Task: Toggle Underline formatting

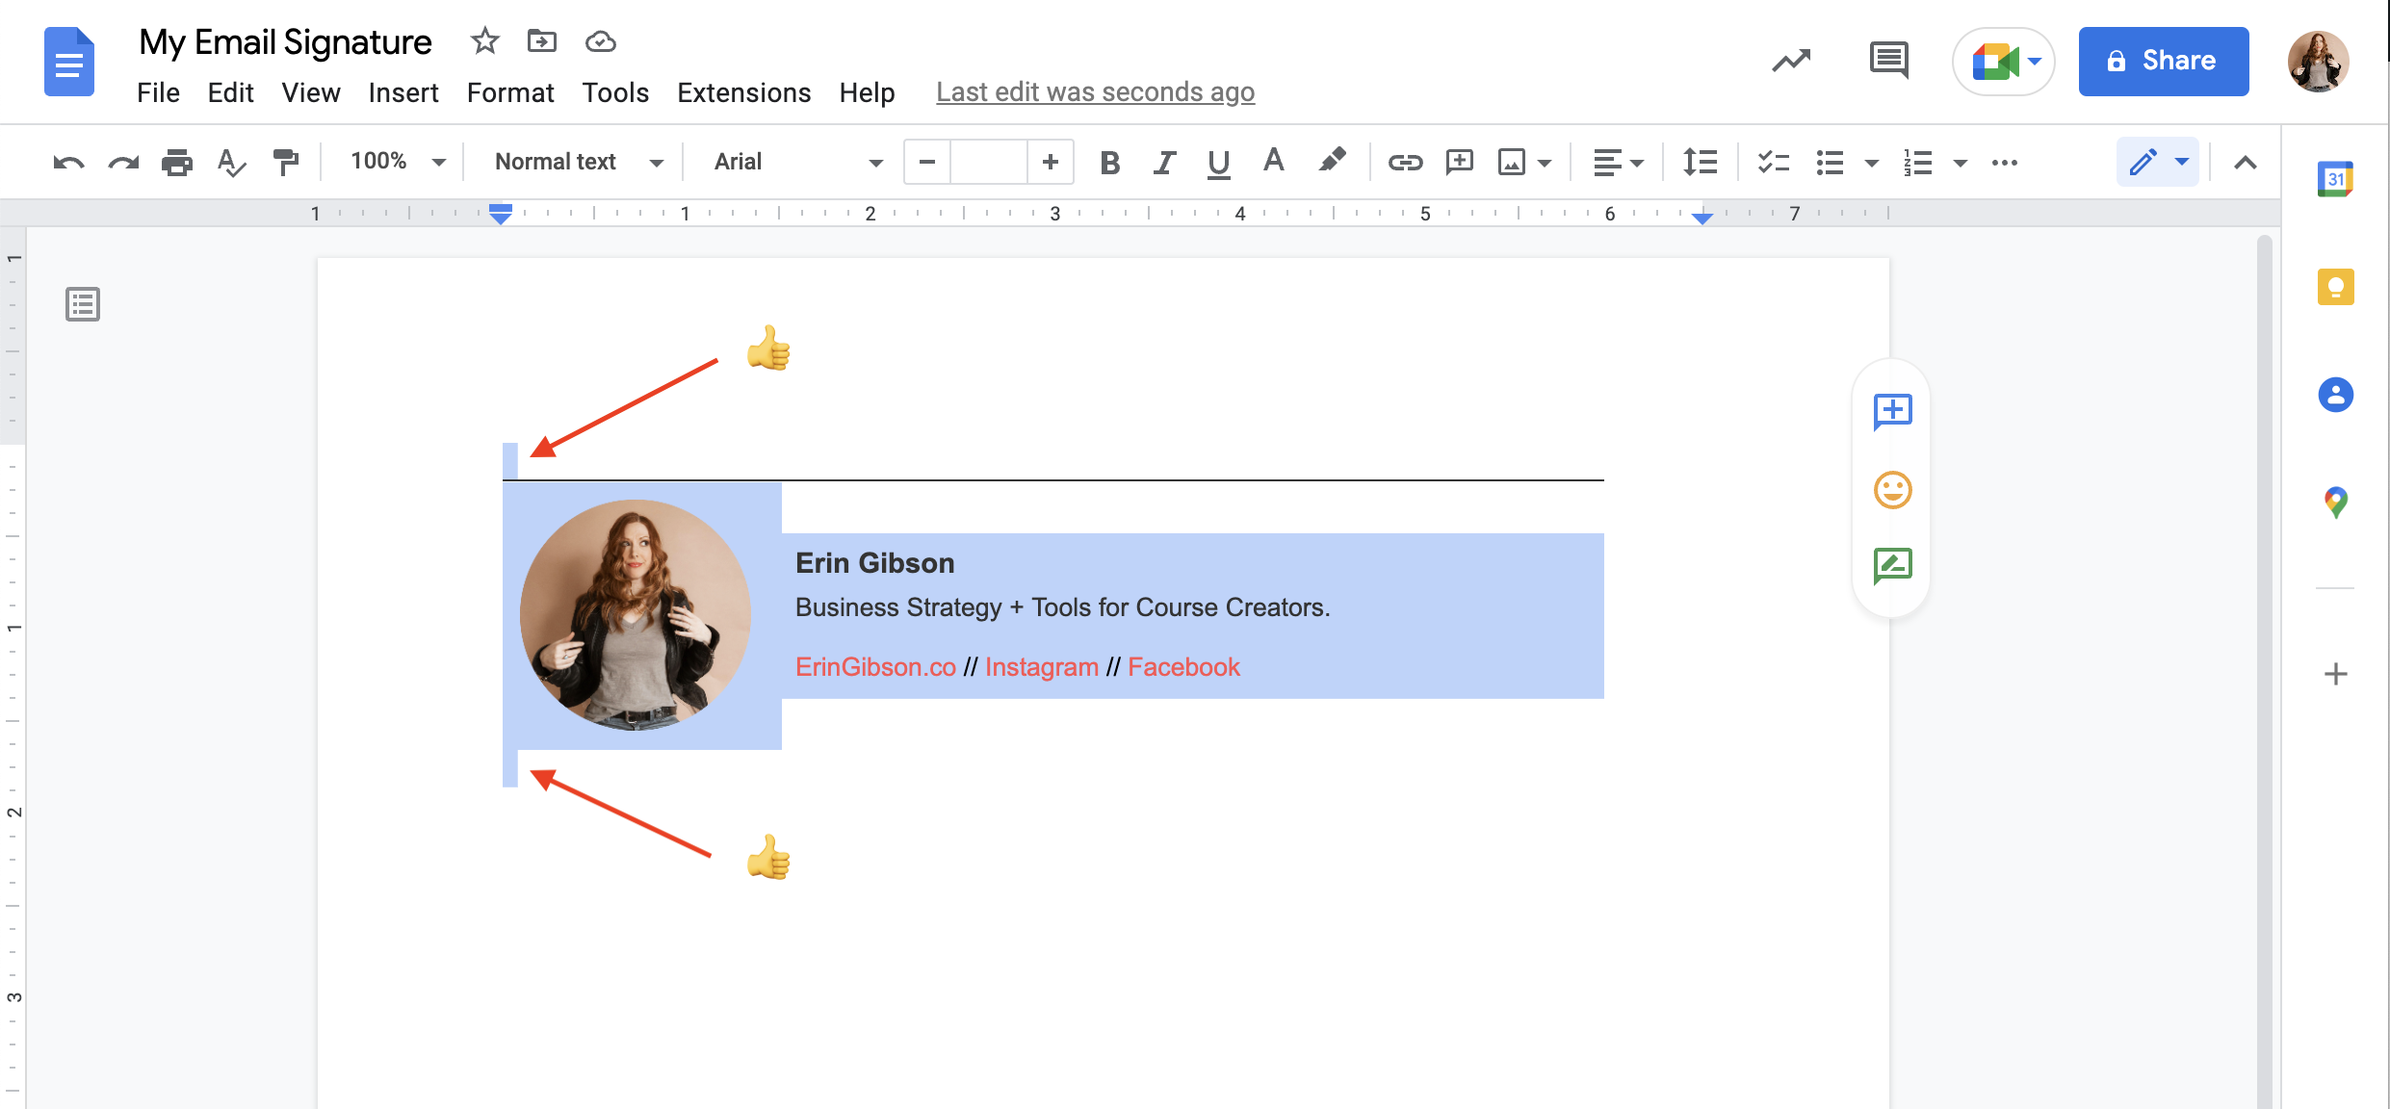Action: click(1218, 163)
